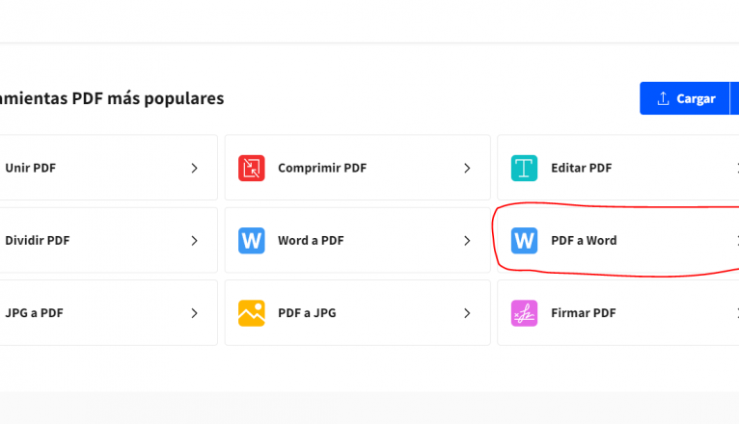Click the pink Firmar PDF signature icon
Viewport: 739px width, 424px height.
pyautogui.click(x=524, y=313)
